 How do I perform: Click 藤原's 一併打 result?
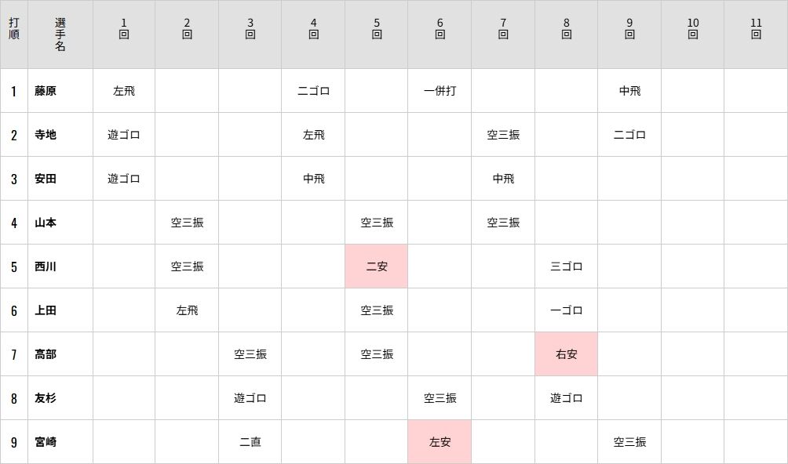pyautogui.click(x=440, y=91)
